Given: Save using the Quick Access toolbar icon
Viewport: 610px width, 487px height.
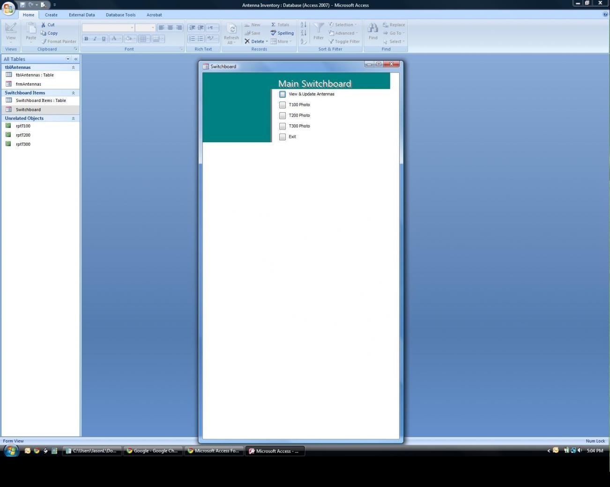Looking at the screenshot, I should [22, 5].
